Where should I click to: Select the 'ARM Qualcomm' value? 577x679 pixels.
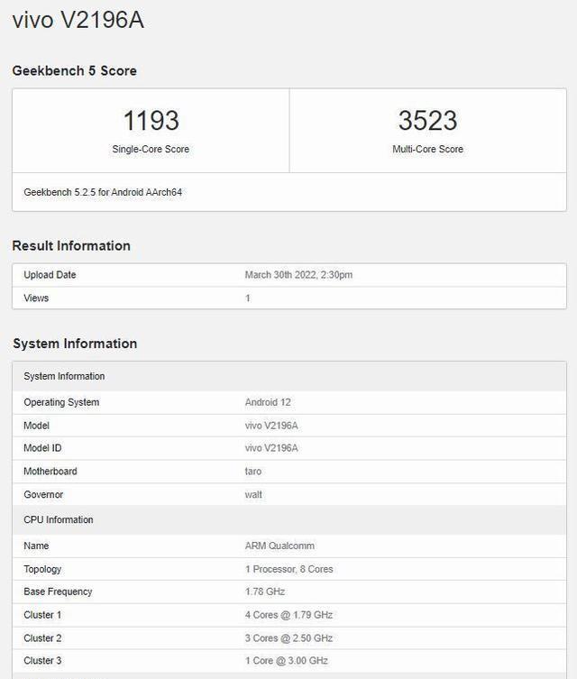[x=279, y=546]
